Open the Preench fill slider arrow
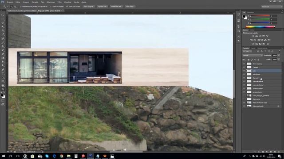This screenshot has width=284, height=159. (279, 60)
